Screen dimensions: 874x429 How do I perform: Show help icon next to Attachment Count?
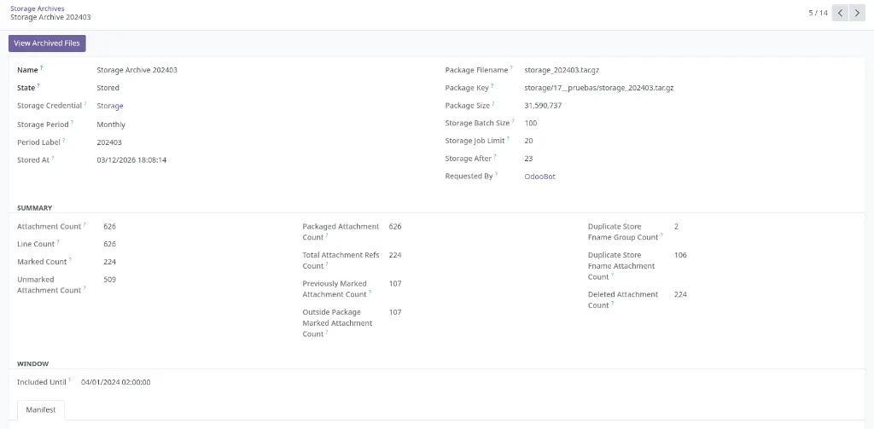point(85,224)
